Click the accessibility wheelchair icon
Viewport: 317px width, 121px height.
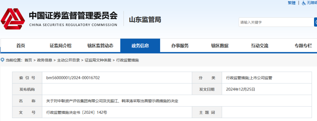point(304,3)
